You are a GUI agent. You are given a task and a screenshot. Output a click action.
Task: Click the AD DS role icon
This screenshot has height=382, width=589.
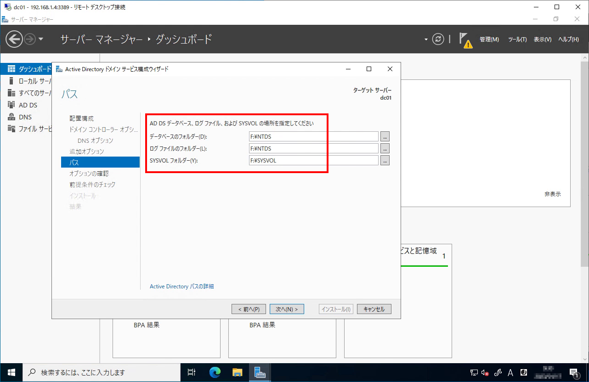coord(11,105)
